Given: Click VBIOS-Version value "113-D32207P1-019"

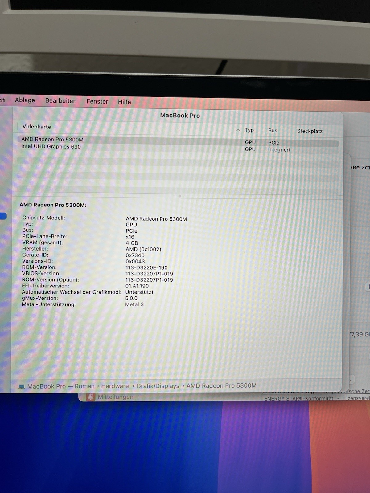Looking at the screenshot, I should coord(149,274).
